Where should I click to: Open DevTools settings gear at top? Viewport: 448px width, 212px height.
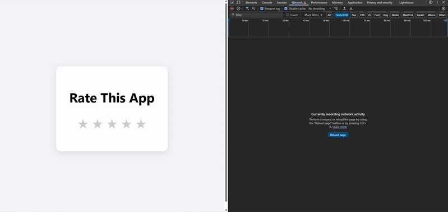[x=431, y=2]
